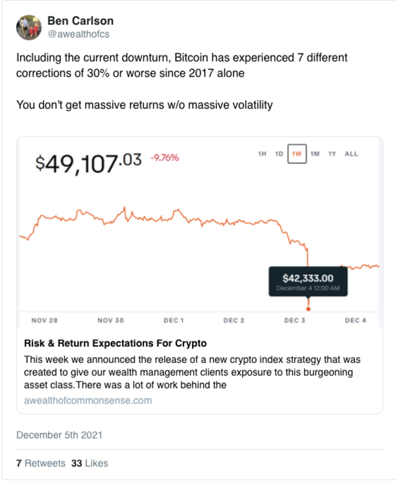View the 33 Likes list
Viewport: 396px width, 485px height.
pyautogui.click(x=89, y=463)
